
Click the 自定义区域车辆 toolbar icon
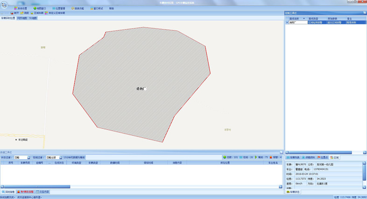coord(47,13)
